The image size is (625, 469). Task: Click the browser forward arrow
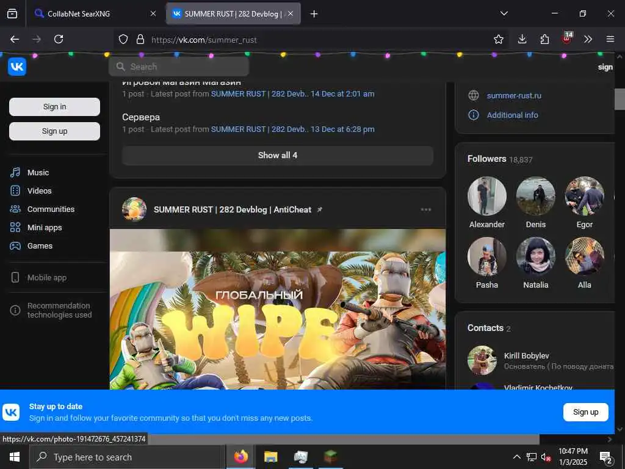[37, 39]
